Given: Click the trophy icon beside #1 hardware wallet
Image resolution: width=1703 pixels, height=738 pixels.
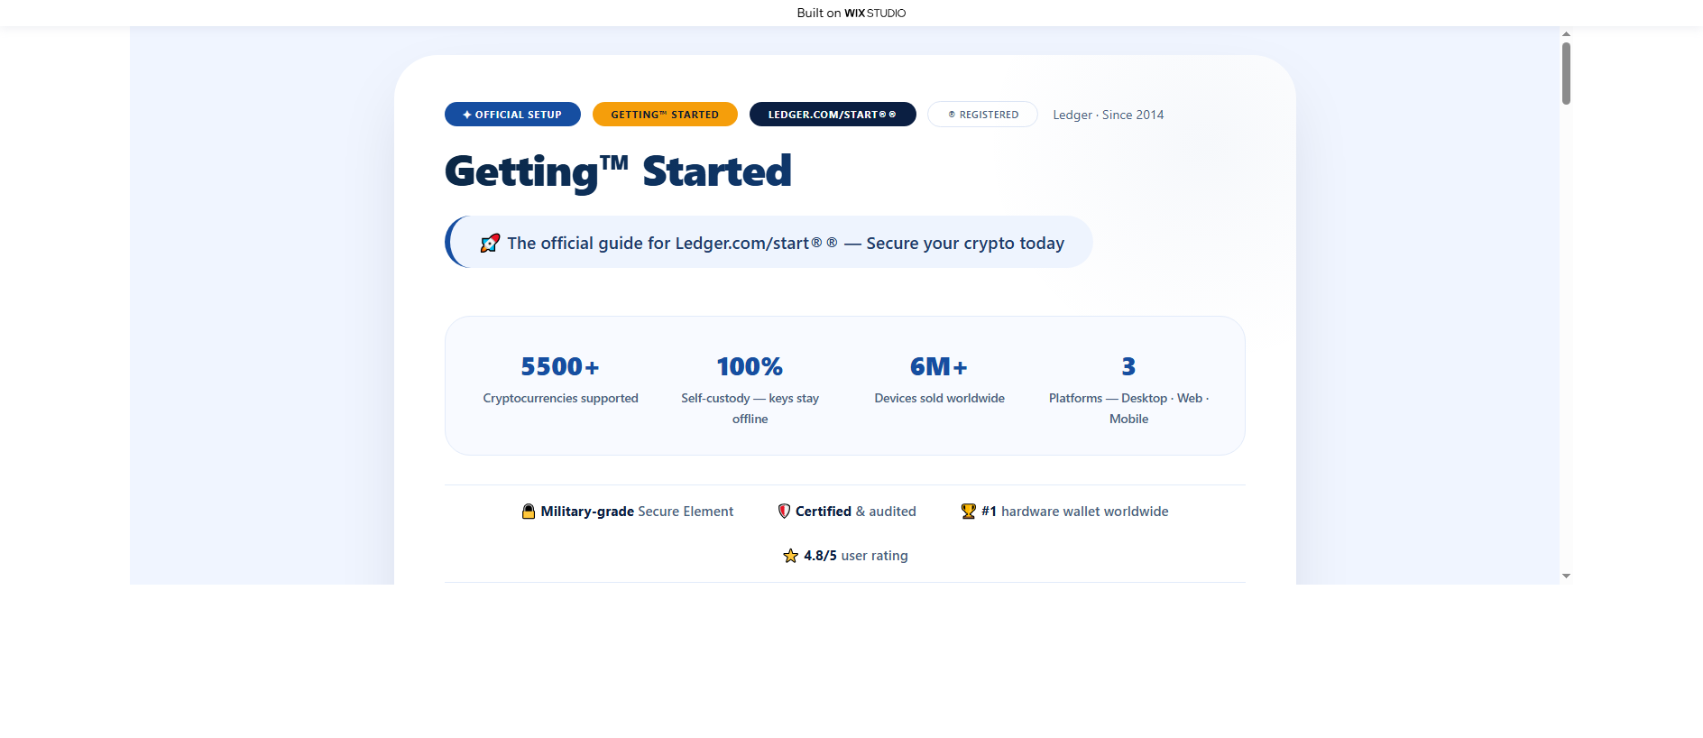Looking at the screenshot, I should point(969,512).
